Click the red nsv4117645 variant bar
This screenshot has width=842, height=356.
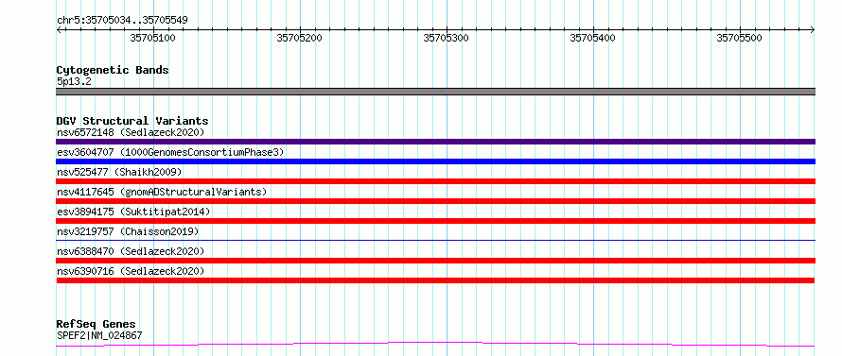coord(435,201)
